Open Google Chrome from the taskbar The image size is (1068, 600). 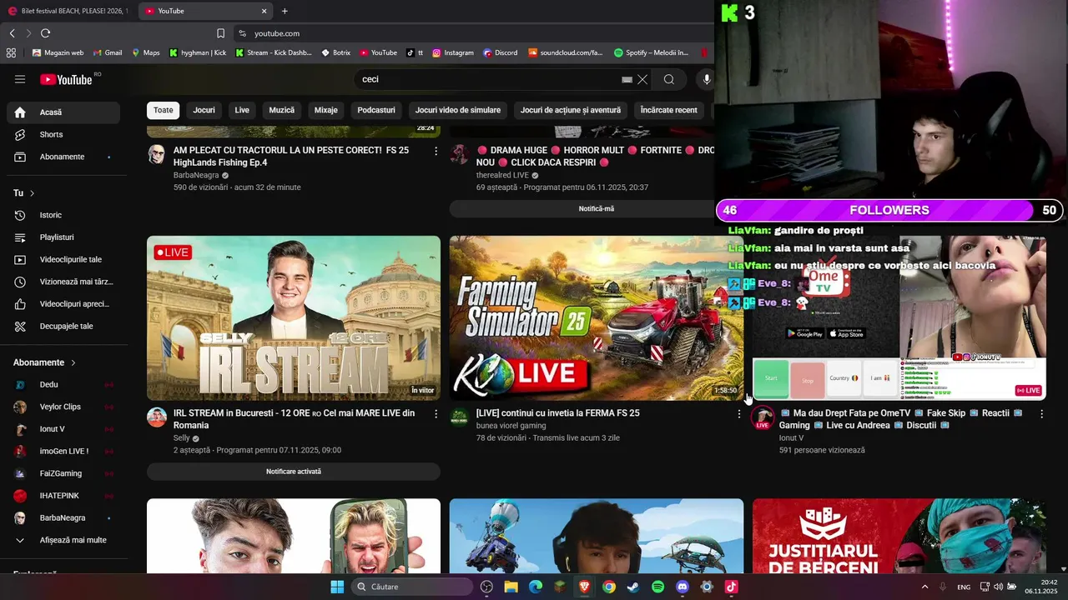coord(609,587)
